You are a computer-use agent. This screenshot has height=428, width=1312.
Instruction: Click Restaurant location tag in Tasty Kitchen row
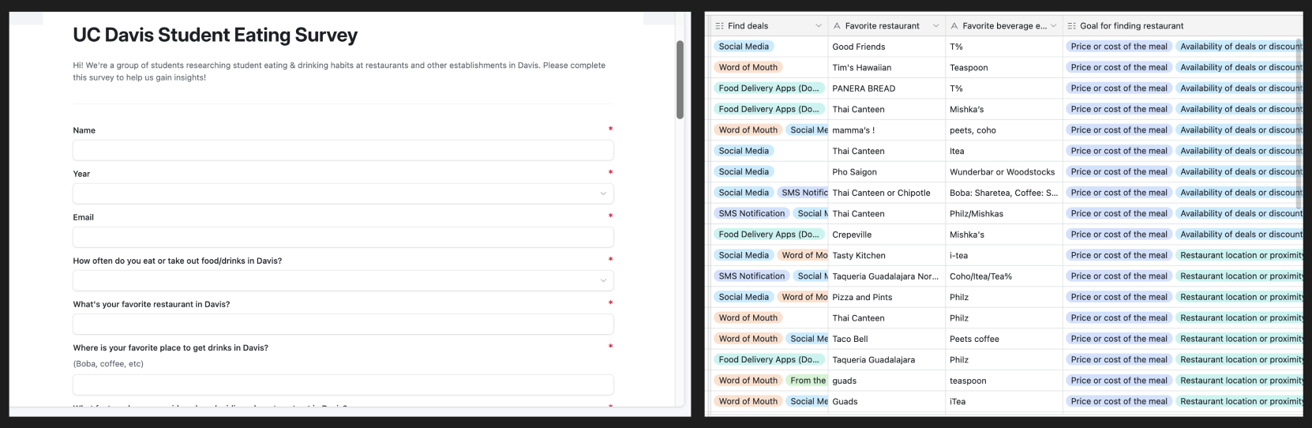pyautogui.click(x=1239, y=255)
